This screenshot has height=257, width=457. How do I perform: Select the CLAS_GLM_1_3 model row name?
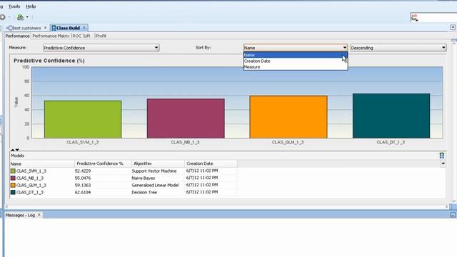pos(31,186)
